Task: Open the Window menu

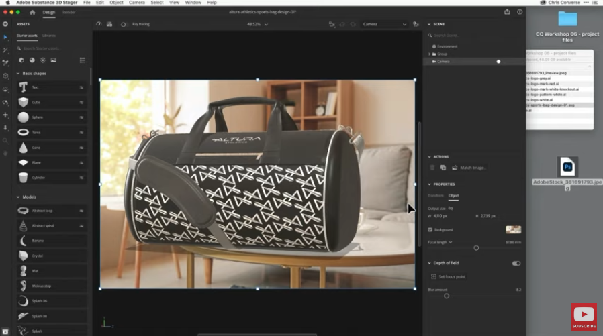Action: pos(193,3)
